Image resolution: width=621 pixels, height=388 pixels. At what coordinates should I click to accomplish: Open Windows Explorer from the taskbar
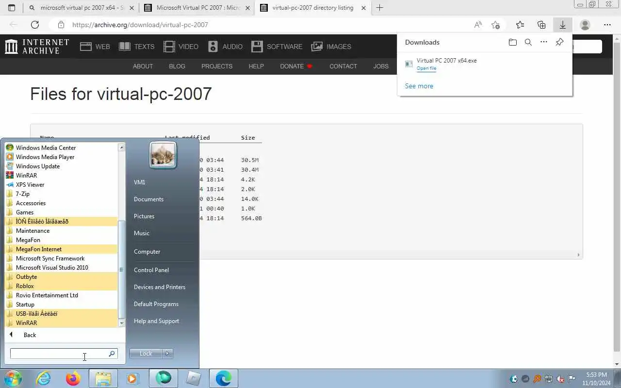click(x=103, y=378)
